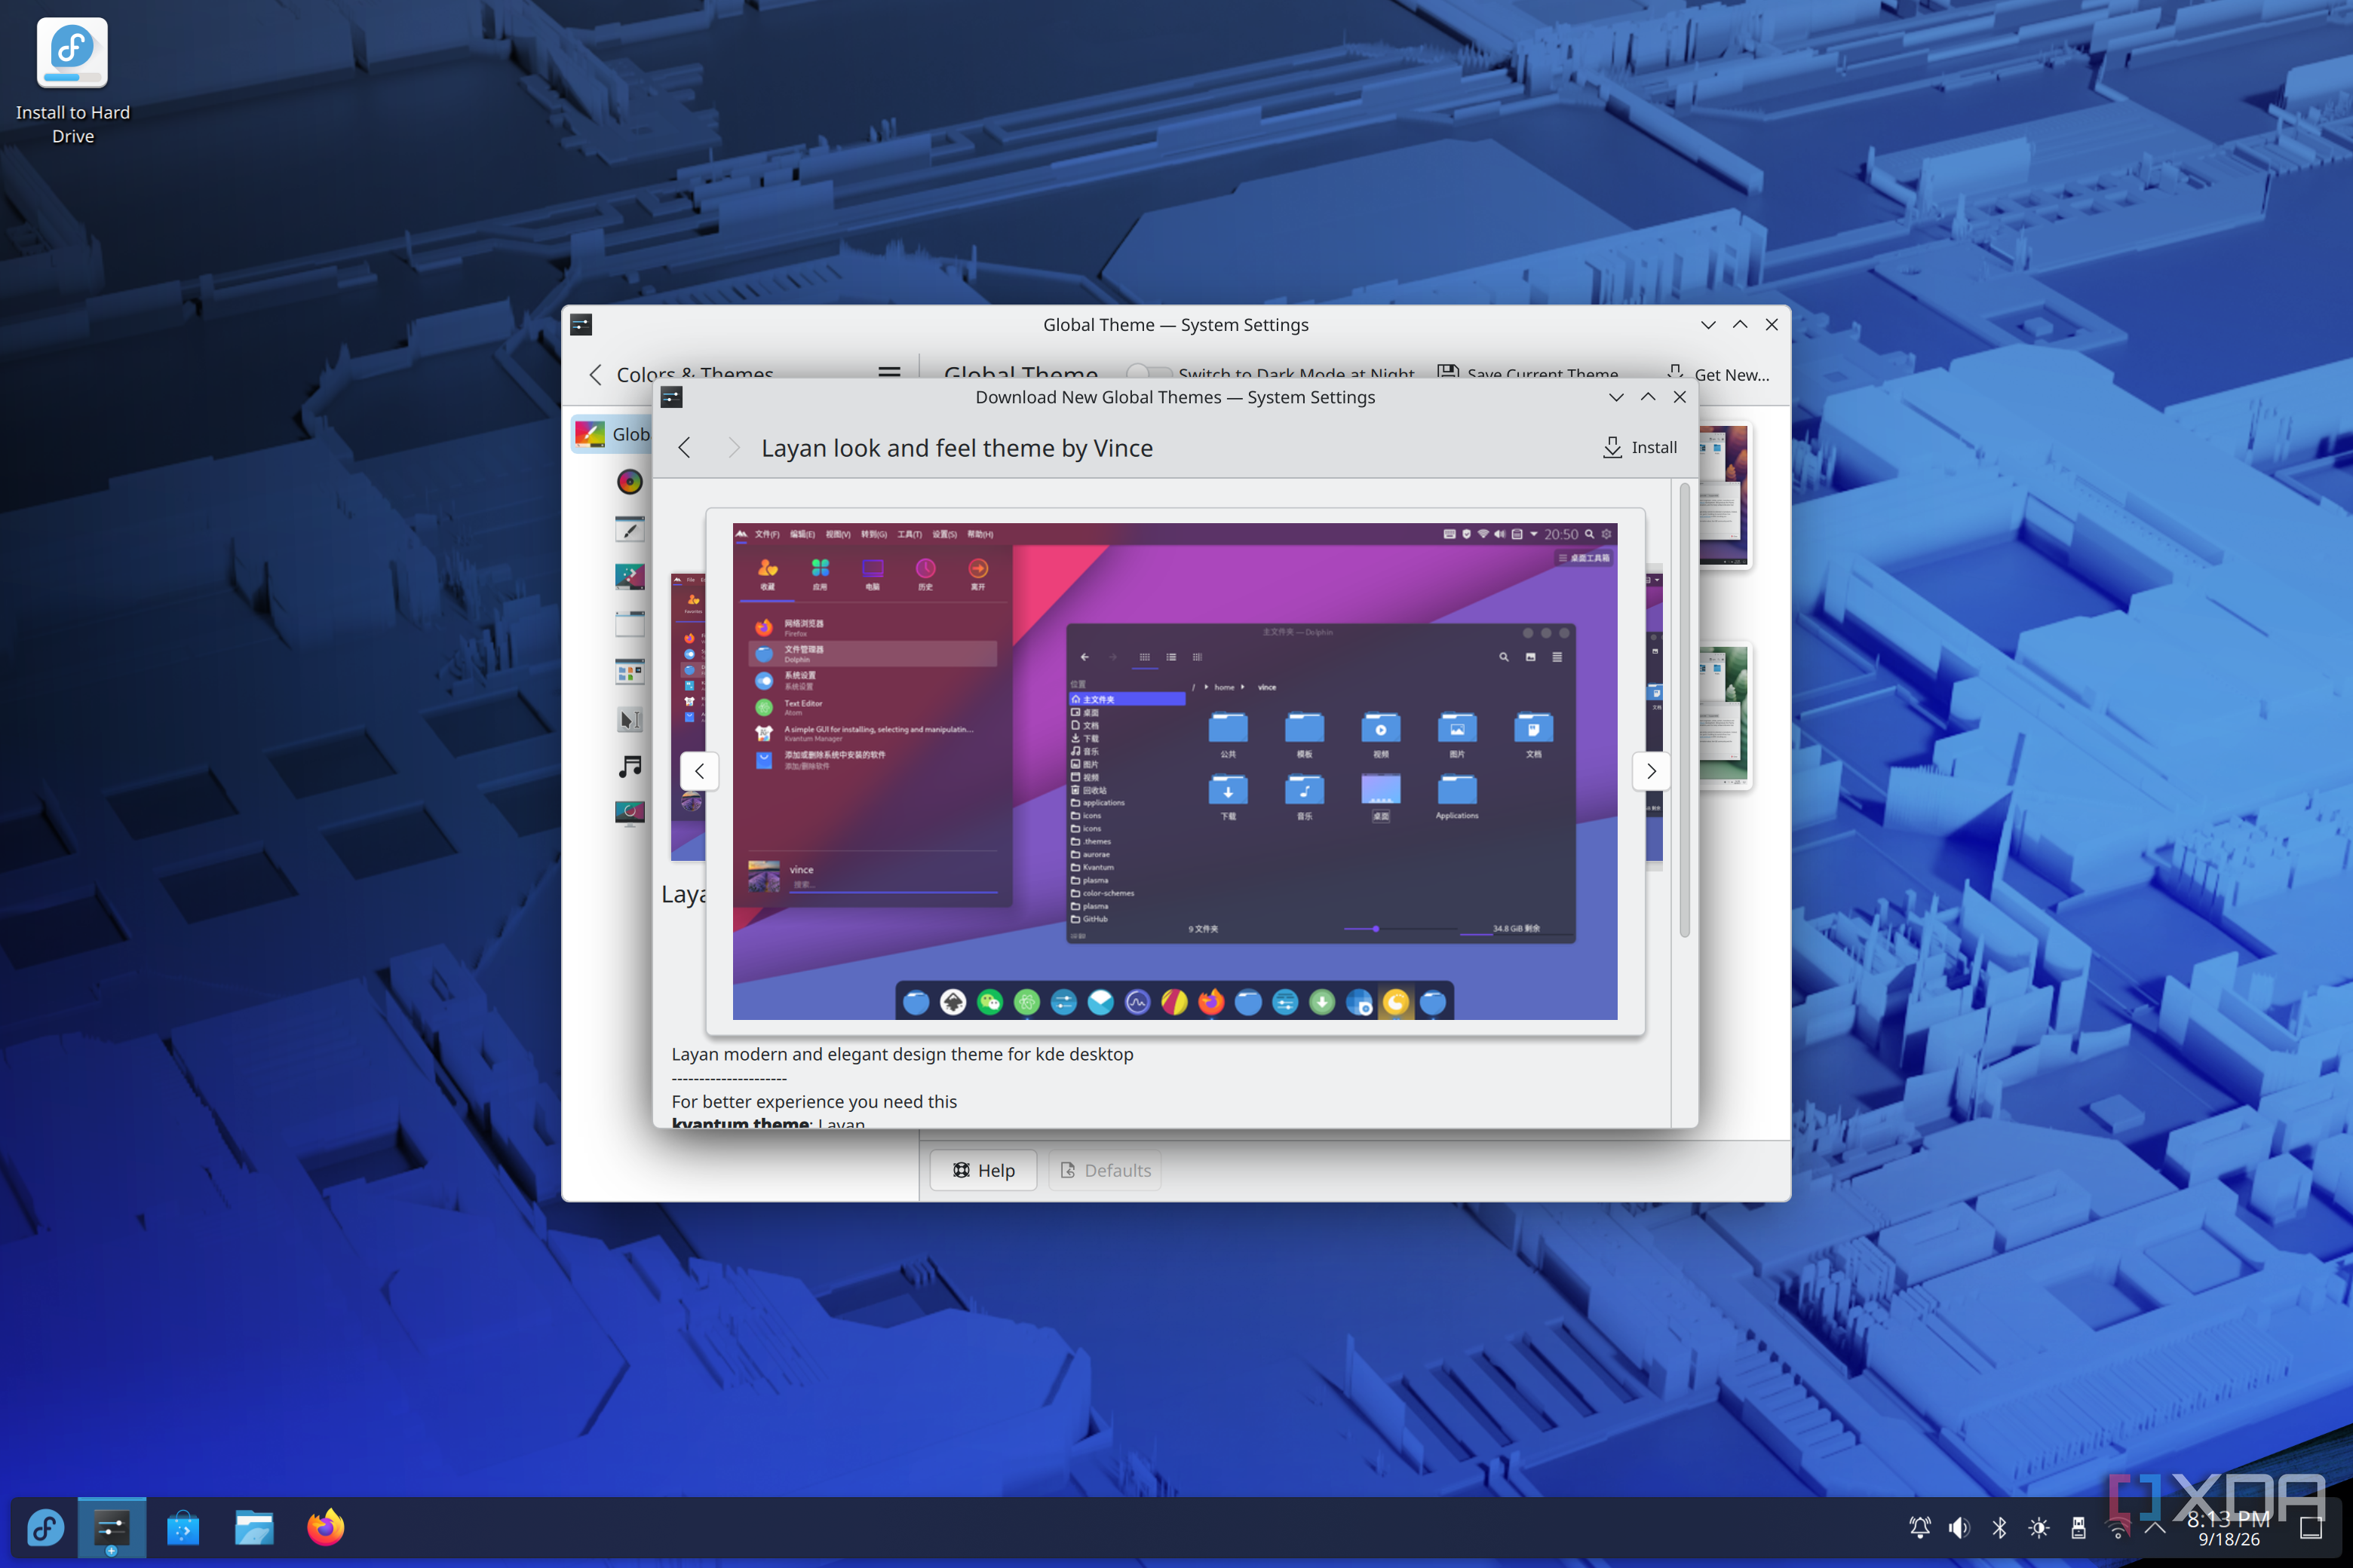Click the main Layan theme preview screenshot
The width and height of the screenshot is (2353, 1568).
coord(1174,771)
